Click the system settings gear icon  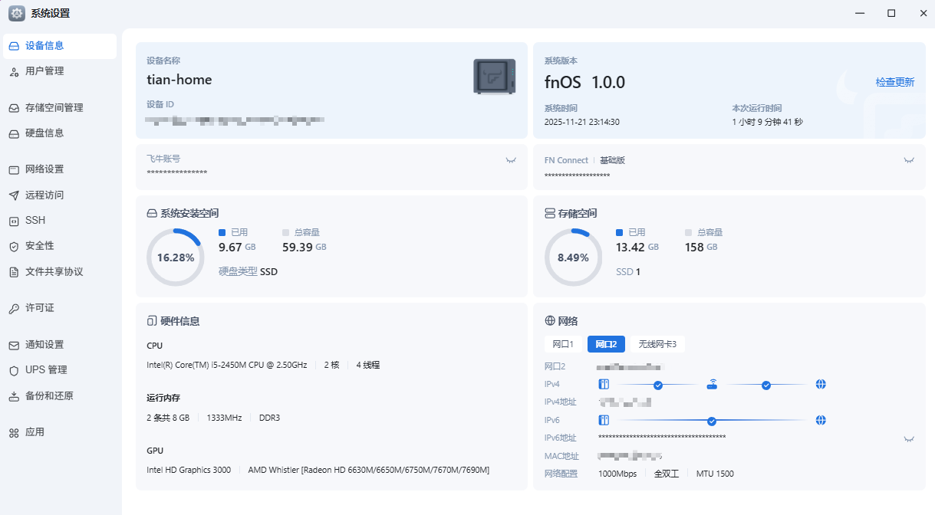click(x=16, y=13)
